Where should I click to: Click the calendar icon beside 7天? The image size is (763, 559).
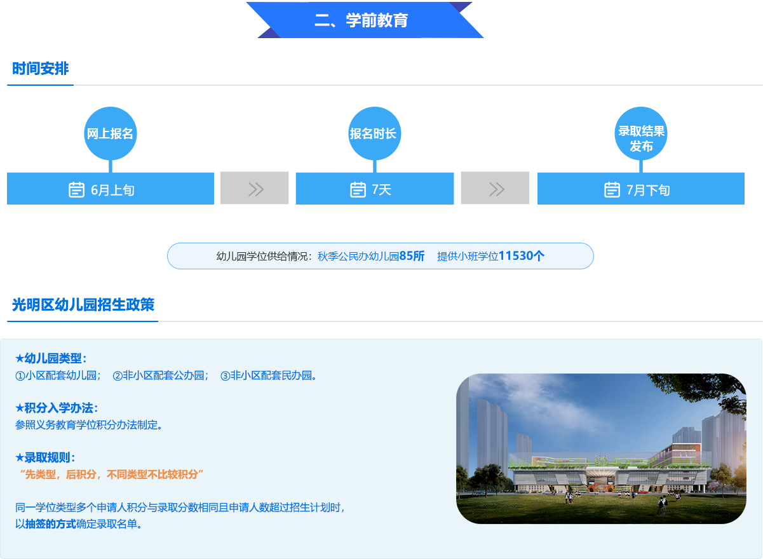click(x=358, y=189)
